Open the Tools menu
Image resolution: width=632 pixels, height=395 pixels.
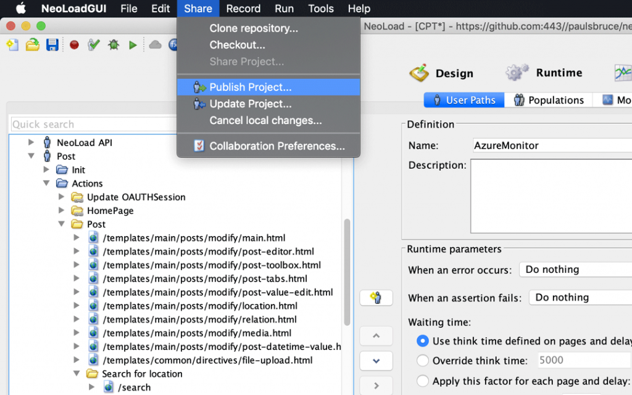[x=321, y=9]
